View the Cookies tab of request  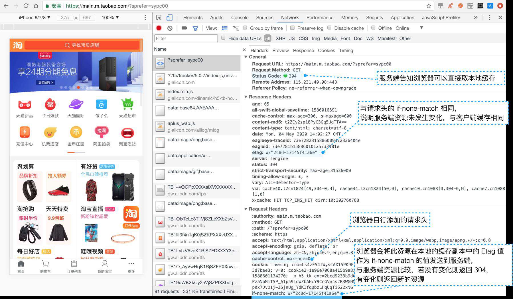tap(327, 50)
